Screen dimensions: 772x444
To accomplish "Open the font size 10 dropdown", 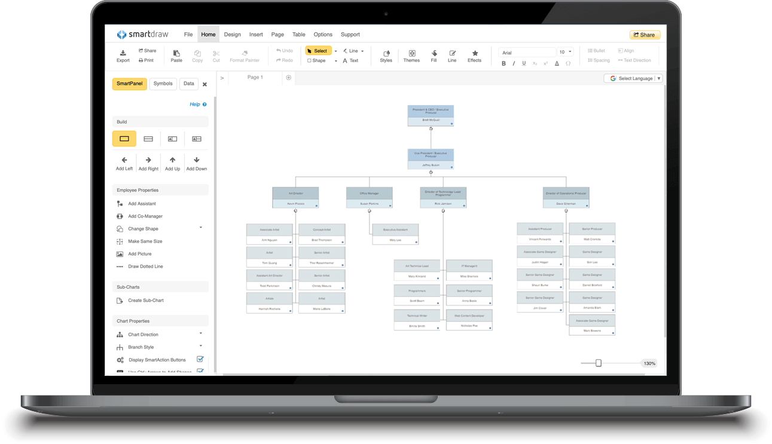I will click(x=565, y=52).
